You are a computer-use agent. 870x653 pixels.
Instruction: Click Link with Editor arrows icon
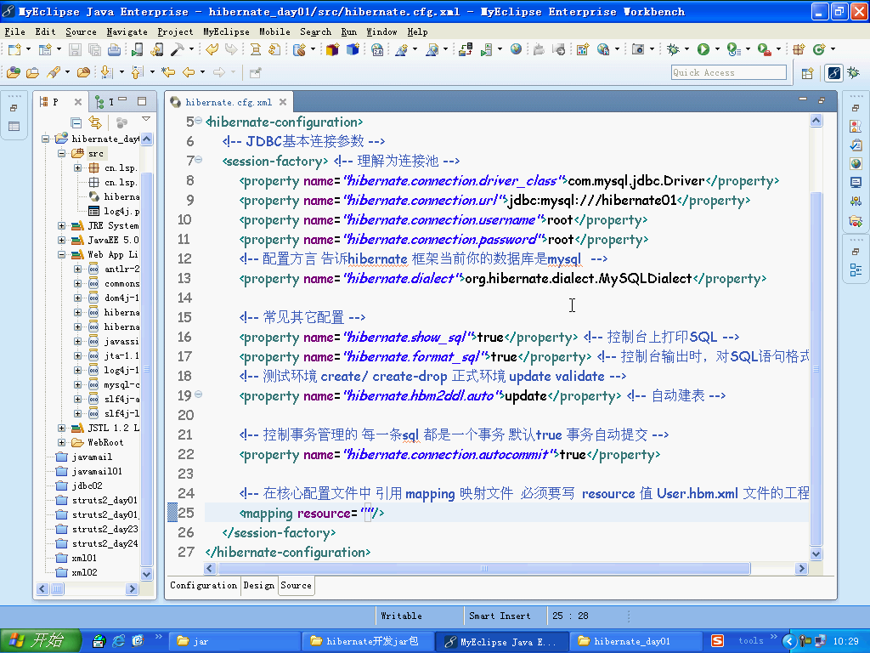[x=95, y=122]
